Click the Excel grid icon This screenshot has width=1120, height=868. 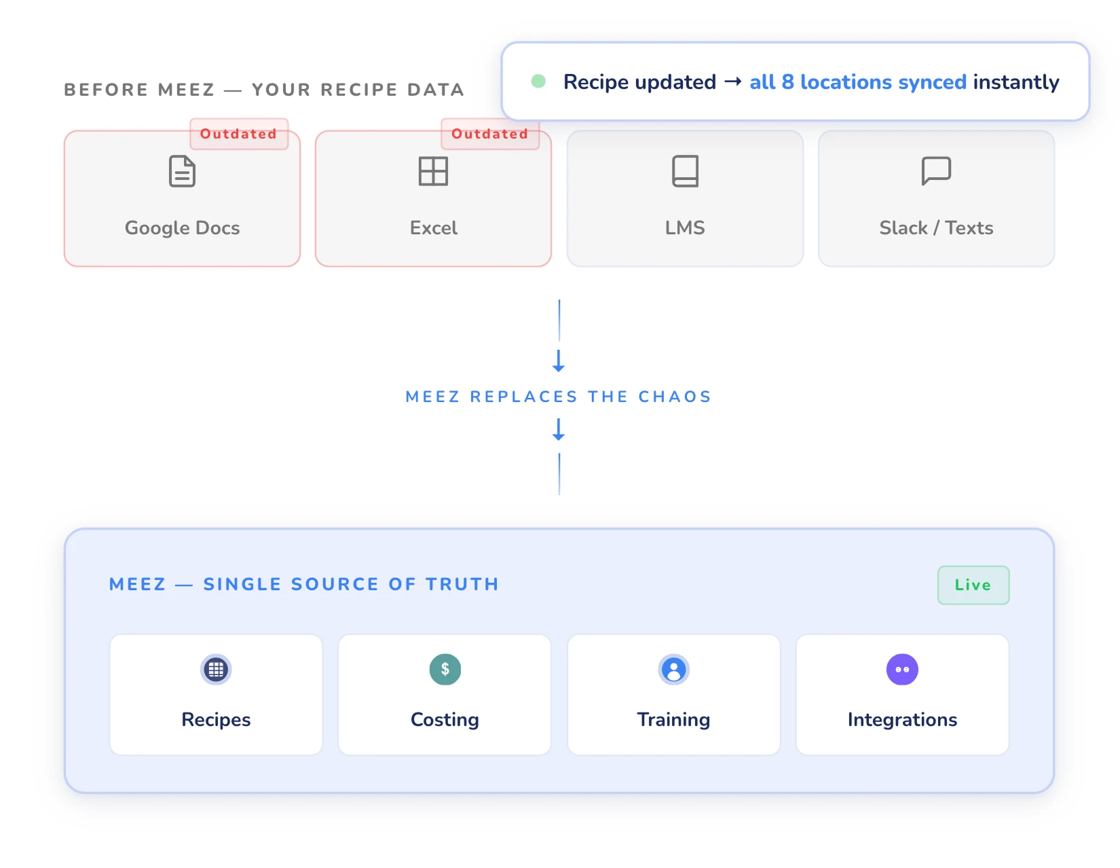tap(433, 171)
